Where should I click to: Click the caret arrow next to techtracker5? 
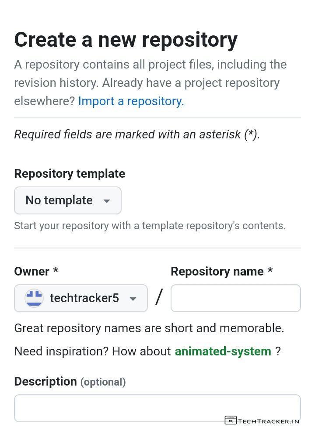point(133,299)
